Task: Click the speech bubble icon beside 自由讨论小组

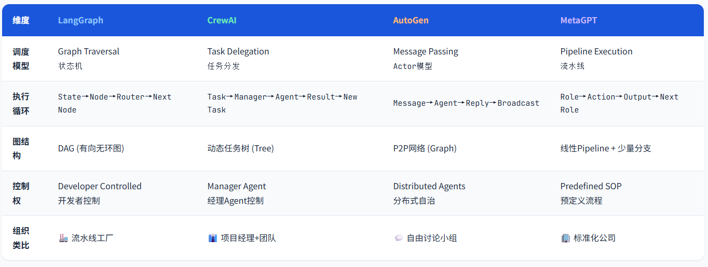Action: pyautogui.click(x=399, y=238)
